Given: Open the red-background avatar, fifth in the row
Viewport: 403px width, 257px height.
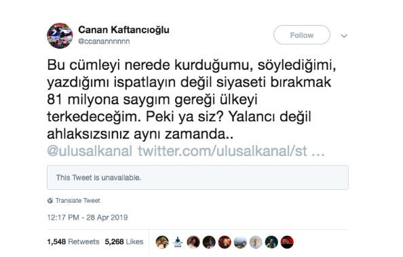Looking at the screenshot, I should (225, 242).
